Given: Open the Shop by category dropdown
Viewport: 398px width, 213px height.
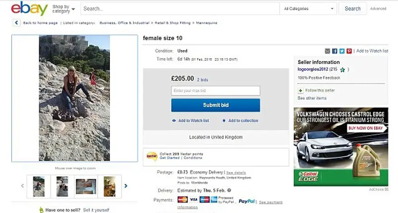Looking at the screenshot, I should (x=63, y=9).
